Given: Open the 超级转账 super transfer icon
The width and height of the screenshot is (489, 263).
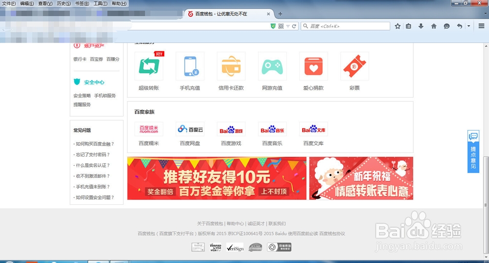Looking at the screenshot, I should click(149, 66).
